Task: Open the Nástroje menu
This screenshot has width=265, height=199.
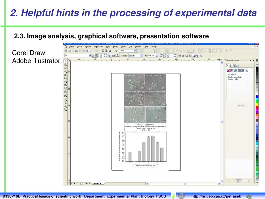Action: (x=138, y=47)
